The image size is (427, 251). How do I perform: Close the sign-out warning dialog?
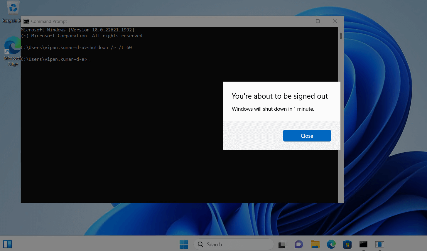pyautogui.click(x=307, y=136)
